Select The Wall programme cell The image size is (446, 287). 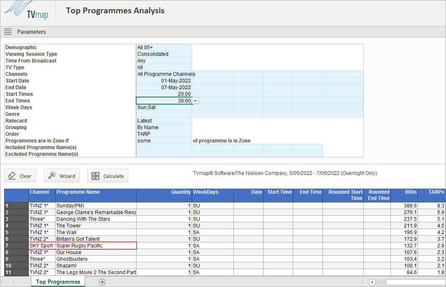tap(96, 232)
